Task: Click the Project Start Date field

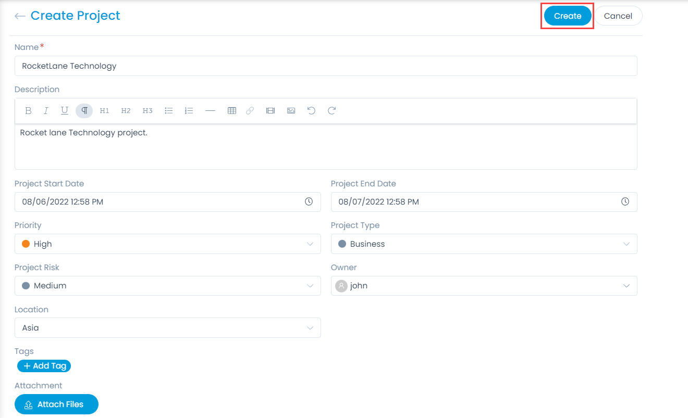Action: (167, 201)
